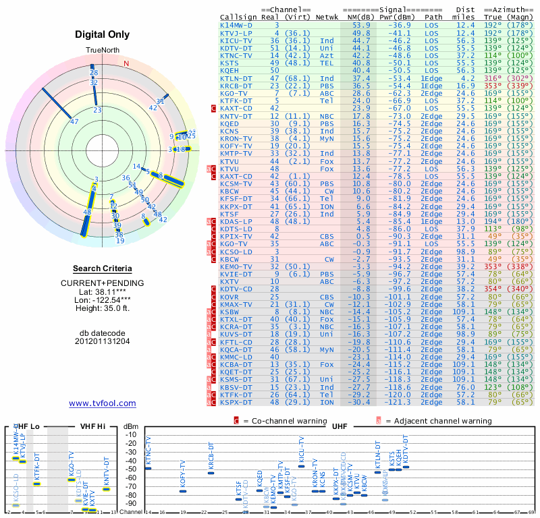Click the KQCA-DT callsign

236,349
